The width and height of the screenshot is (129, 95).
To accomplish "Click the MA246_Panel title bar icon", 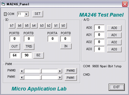I will pos(3,4).
